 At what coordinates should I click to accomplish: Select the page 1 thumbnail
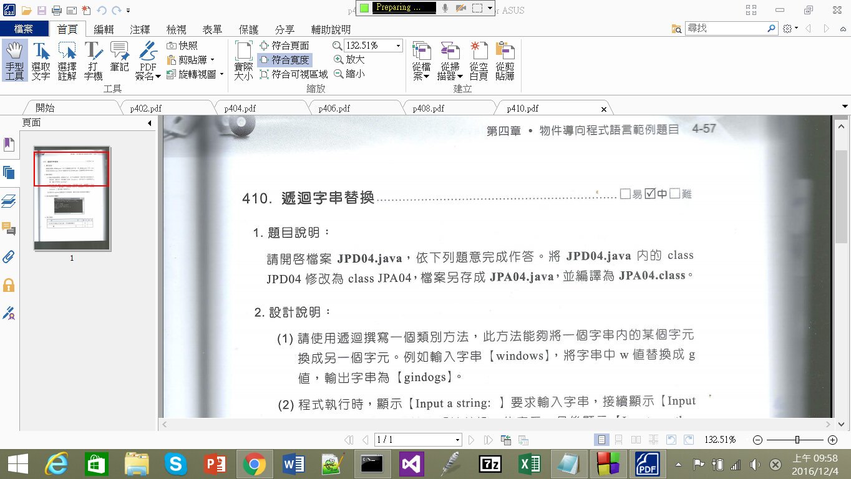point(72,198)
